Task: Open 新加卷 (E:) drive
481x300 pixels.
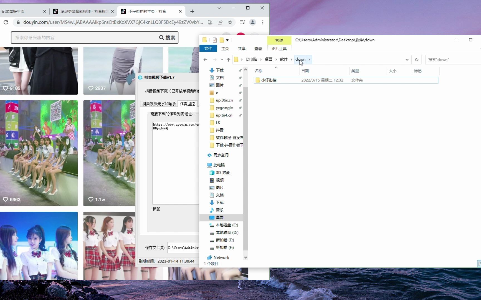Action: [x=225, y=240]
